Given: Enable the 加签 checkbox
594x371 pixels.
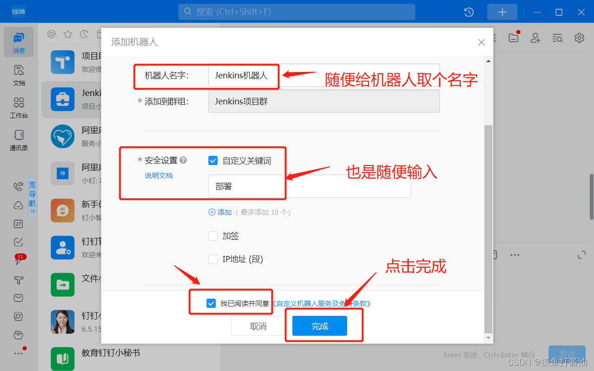Looking at the screenshot, I should tap(213, 236).
